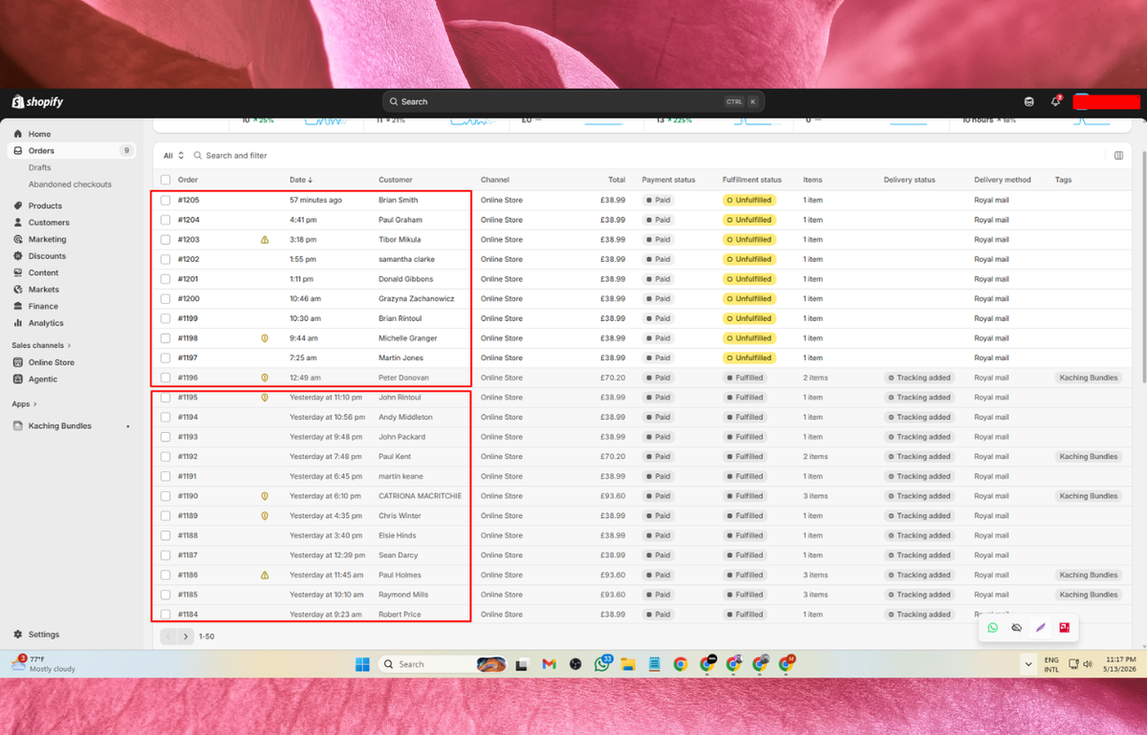Click the Shopify search field
Viewport: 1147px width, 735px height.
573,101
